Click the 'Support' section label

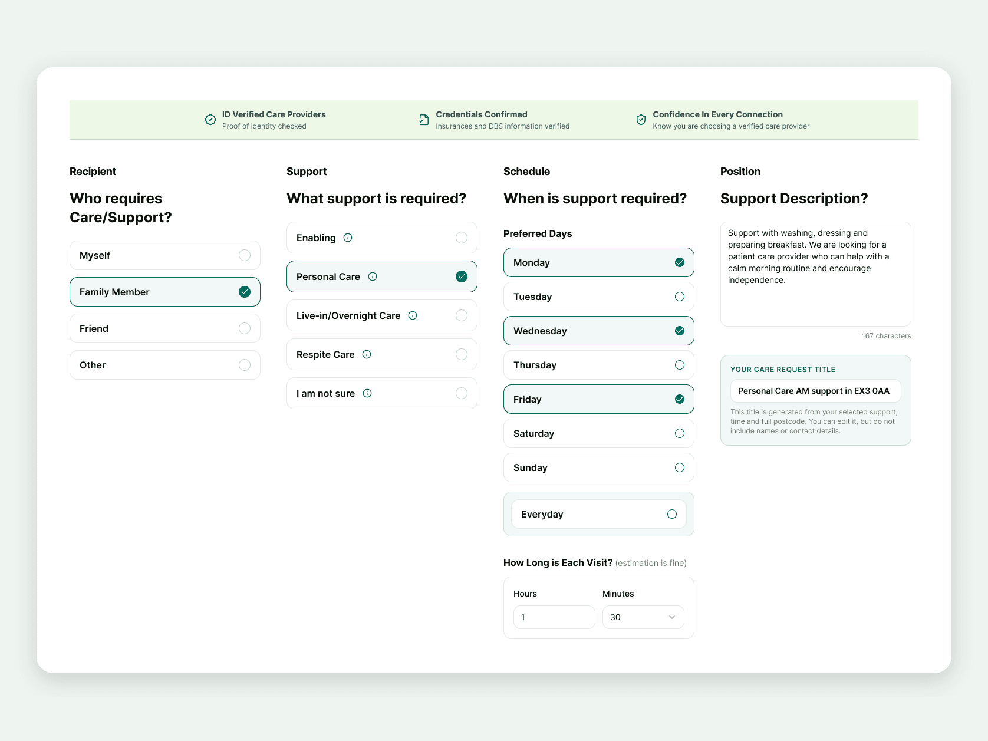coord(307,172)
